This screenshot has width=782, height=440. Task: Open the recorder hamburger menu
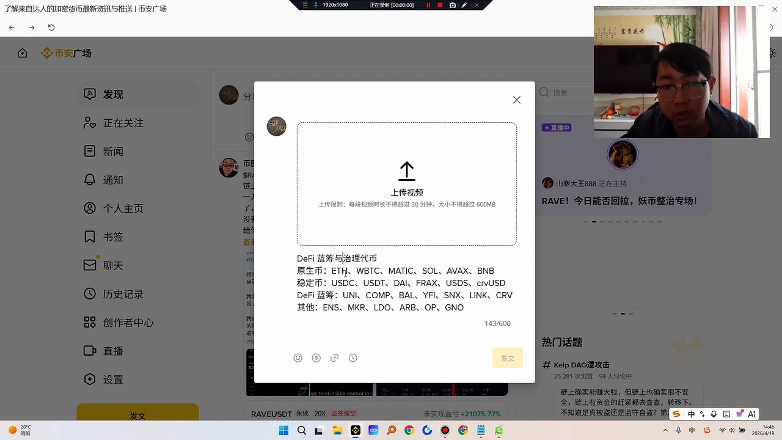[305, 5]
